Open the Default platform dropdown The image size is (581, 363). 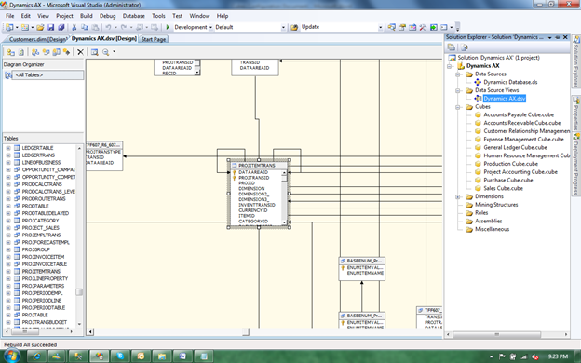pyautogui.click(x=283, y=27)
